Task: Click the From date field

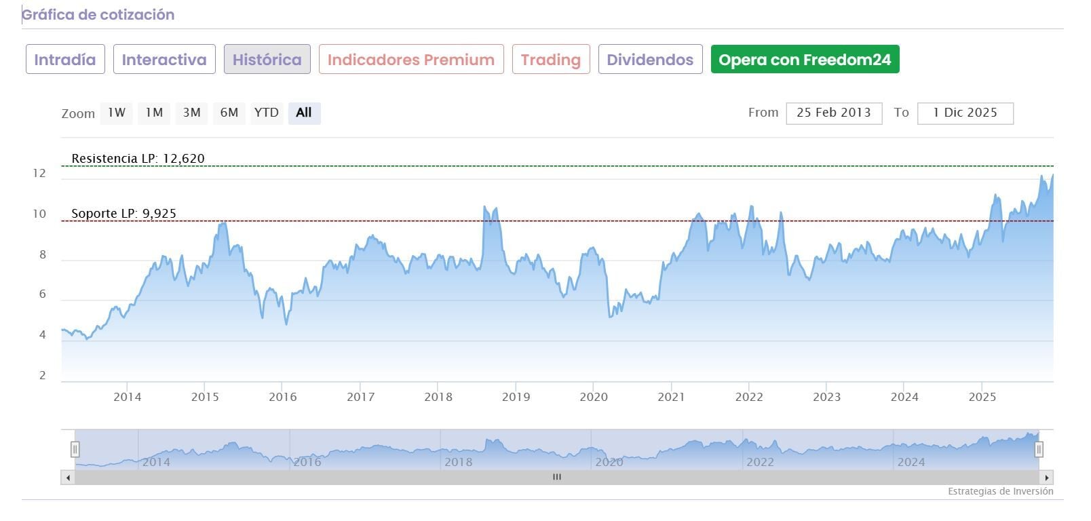Action: click(834, 113)
